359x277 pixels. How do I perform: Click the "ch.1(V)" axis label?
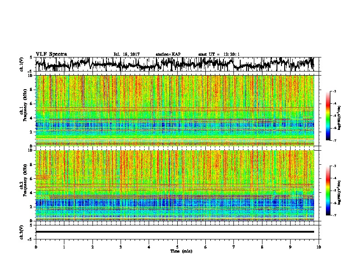point(22,64)
